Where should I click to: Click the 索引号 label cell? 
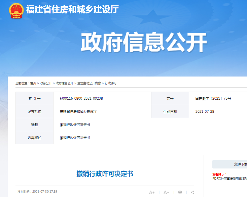click(35, 99)
